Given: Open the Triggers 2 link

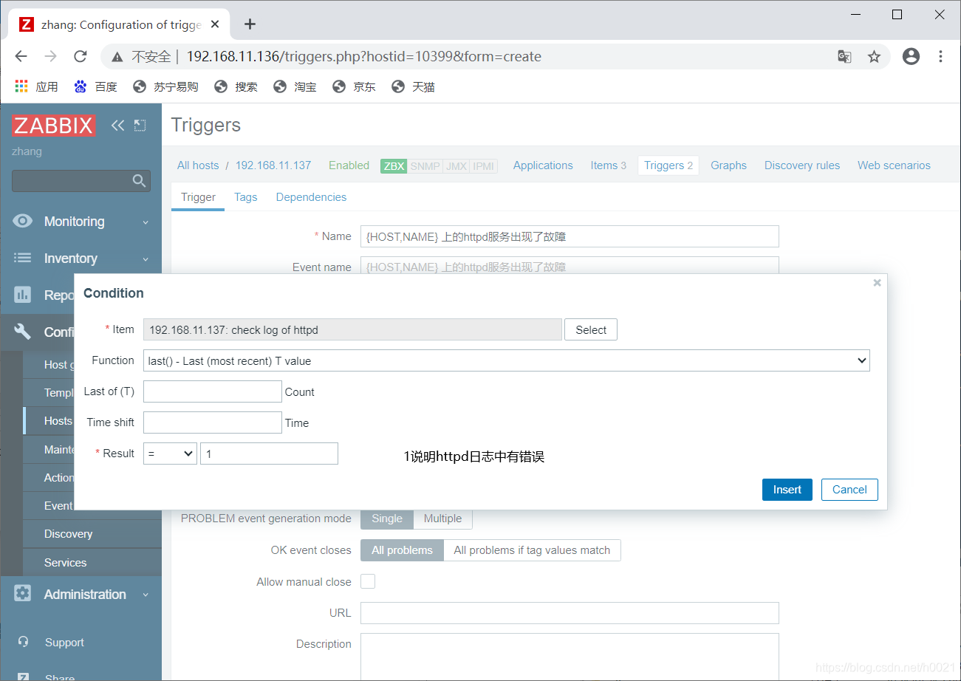Looking at the screenshot, I should [668, 165].
